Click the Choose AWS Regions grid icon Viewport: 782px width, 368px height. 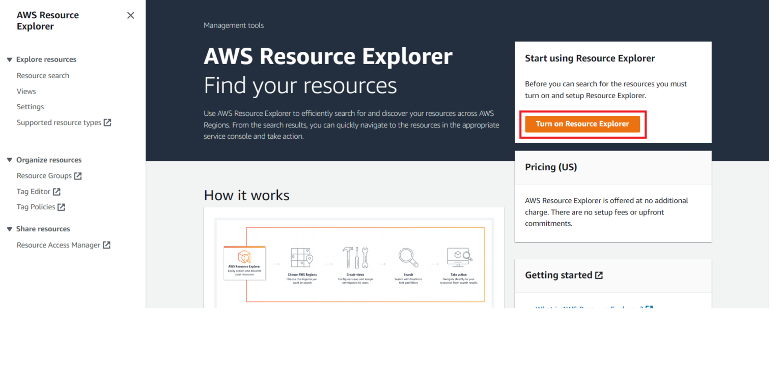(301, 257)
